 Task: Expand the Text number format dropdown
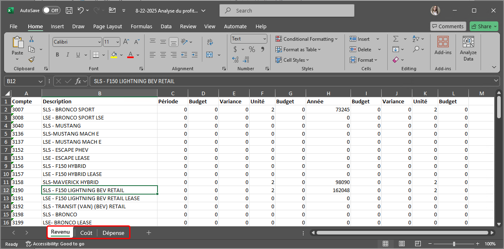tap(265, 39)
